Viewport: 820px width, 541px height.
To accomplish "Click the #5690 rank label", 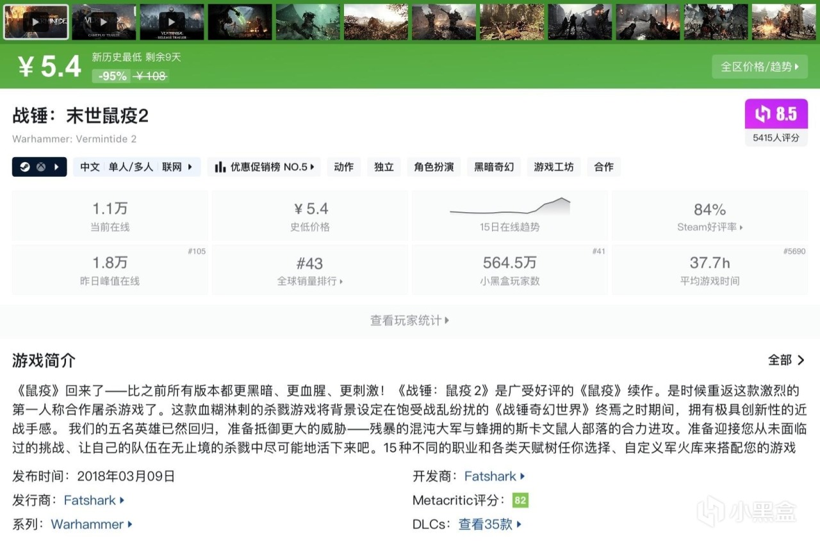I will 794,251.
